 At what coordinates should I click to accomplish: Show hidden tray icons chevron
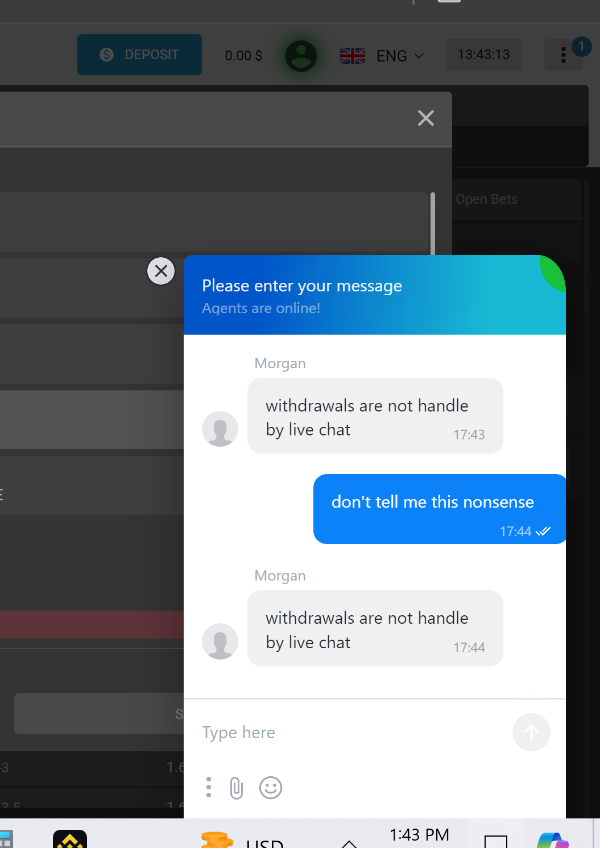pyautogui.click(x=349, y=843)
